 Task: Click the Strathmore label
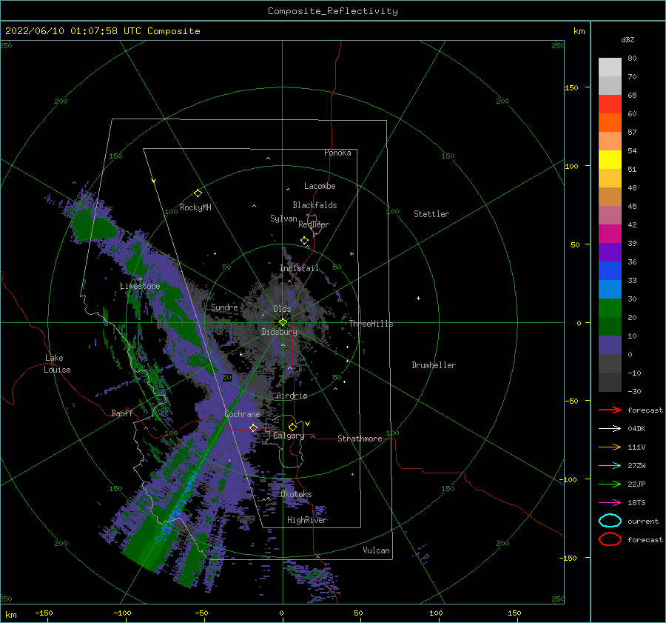tap(360, 439)
